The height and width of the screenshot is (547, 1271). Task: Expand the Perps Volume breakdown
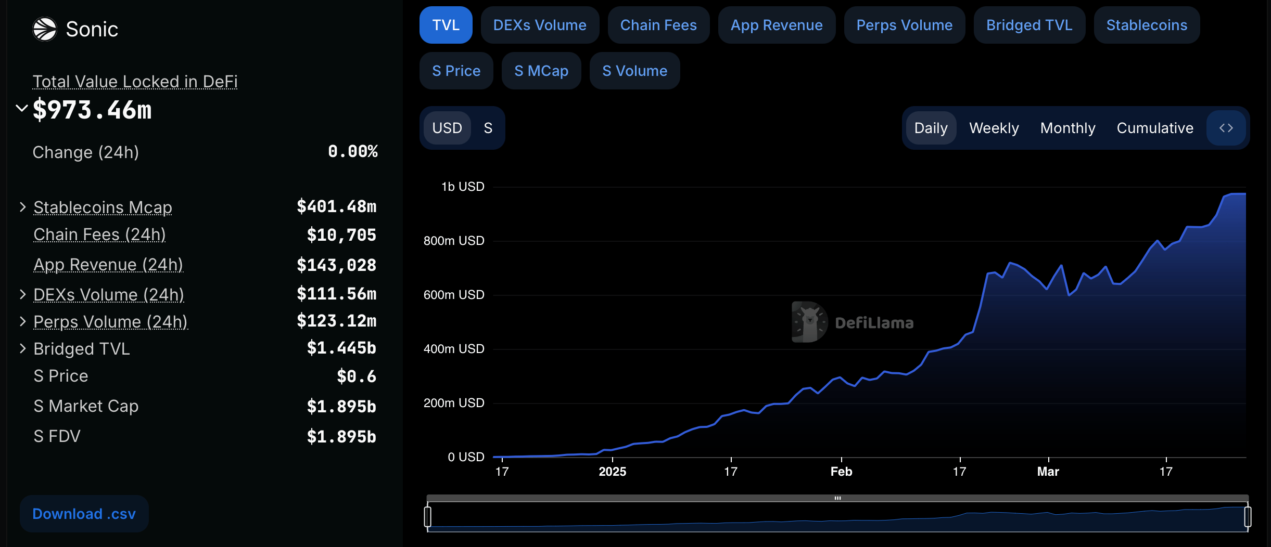(x=22, y=321)
